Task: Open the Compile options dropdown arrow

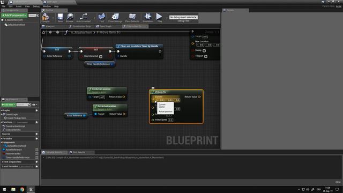Action: click(x=53, y=18)
